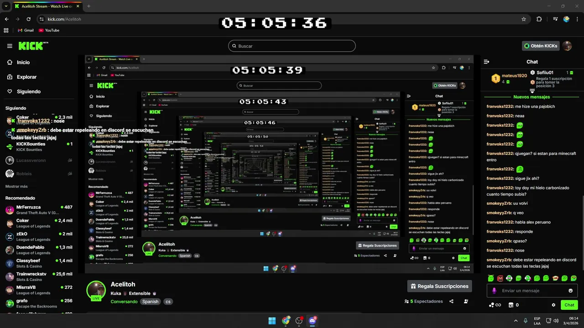Open Discord from the taskbar
Viewport: 584px width, 328px height.
tap(313, 321)
